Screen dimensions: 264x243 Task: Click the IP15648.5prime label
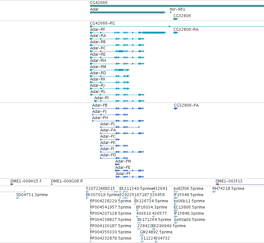[189, 195]
